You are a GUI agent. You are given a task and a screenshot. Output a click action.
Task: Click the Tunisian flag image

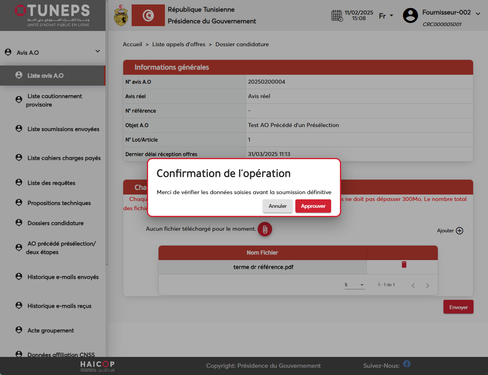[148, 16]
